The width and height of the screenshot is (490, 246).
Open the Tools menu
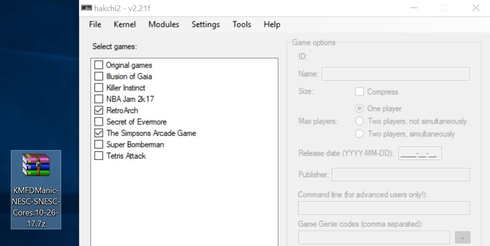coord(242,24)
